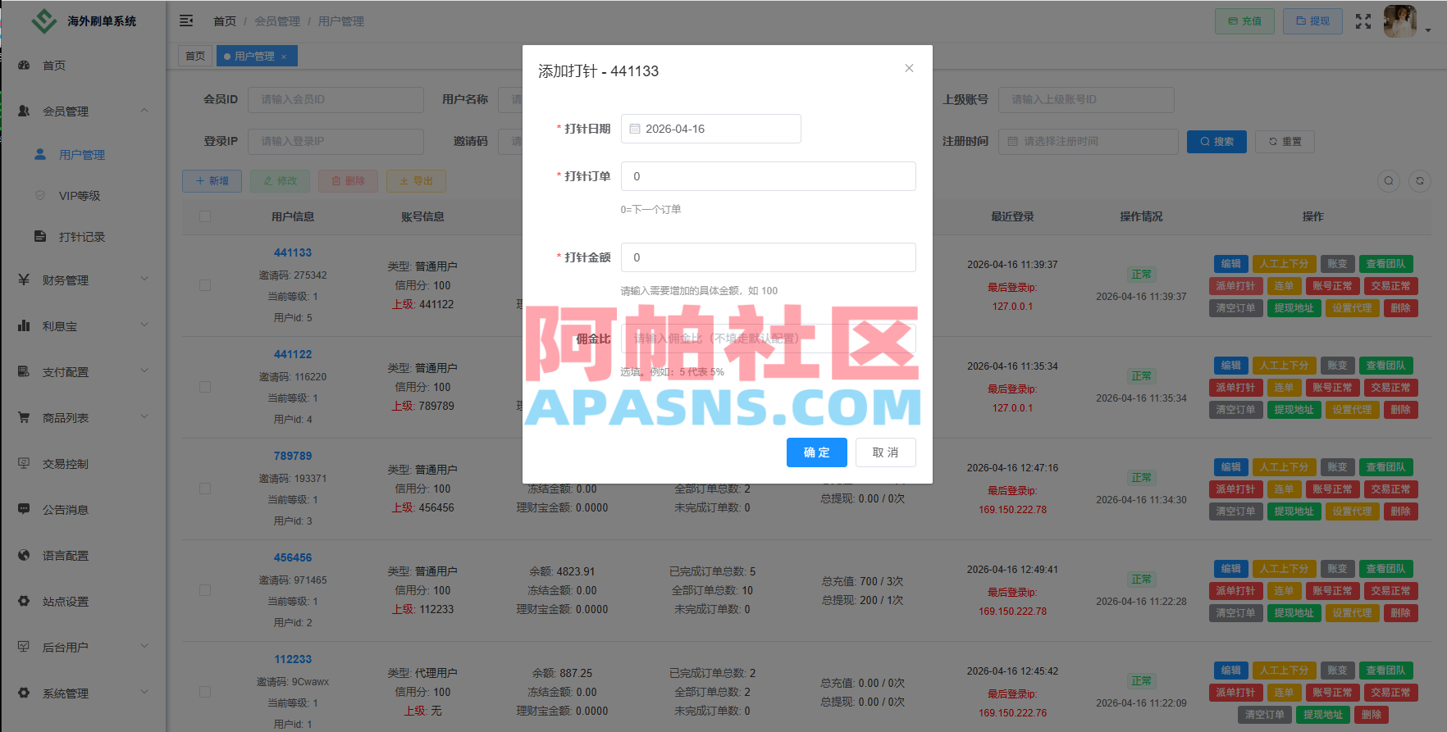Check the row checkbox for user 441133

tap(205, 285)
